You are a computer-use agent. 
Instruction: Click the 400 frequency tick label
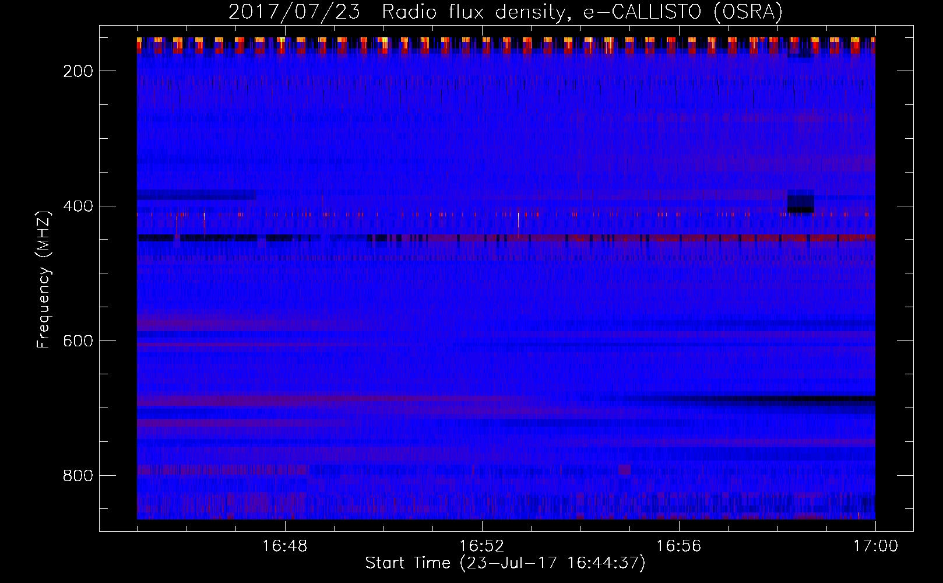78,206
